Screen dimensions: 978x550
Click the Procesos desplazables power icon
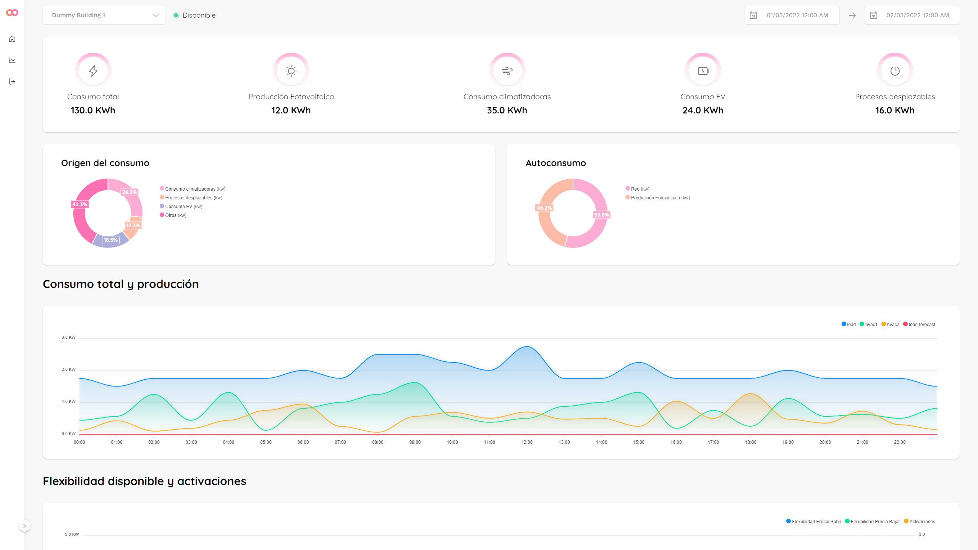(895, 71)
